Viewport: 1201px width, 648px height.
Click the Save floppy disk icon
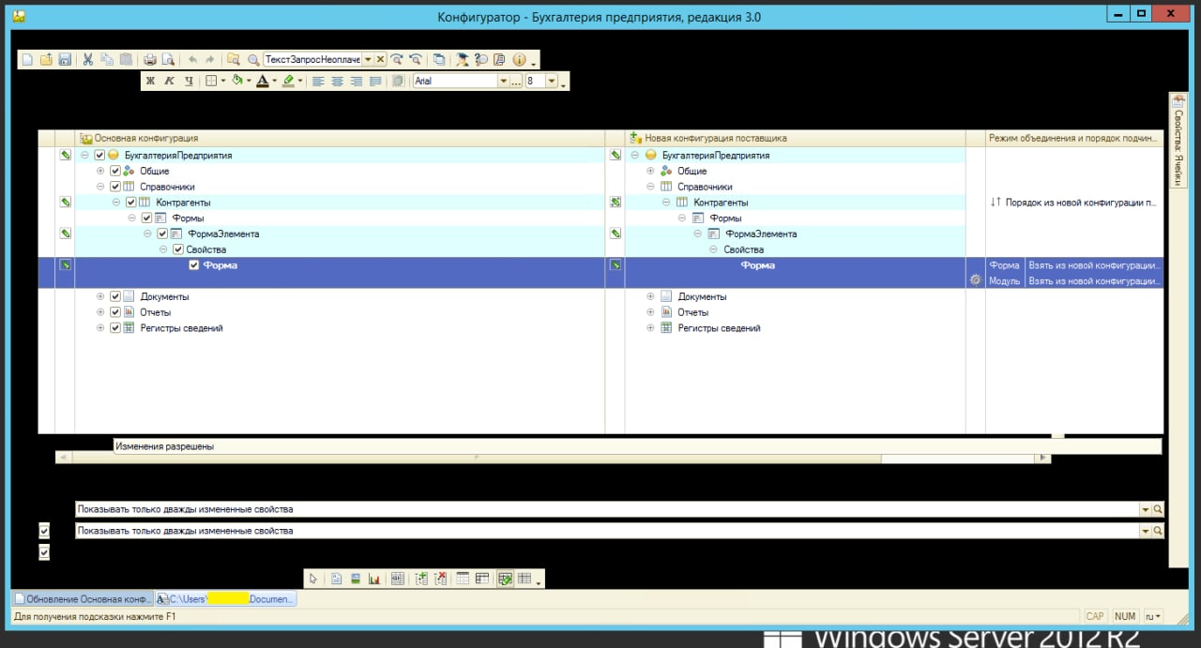tap(65, 59)
